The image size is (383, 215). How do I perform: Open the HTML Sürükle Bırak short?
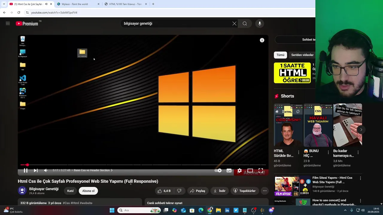coord(288,125)
